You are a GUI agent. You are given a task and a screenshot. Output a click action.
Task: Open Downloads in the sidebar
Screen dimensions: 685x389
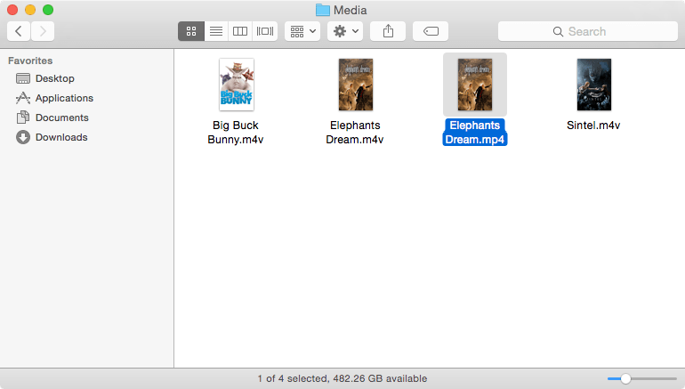(60, 137)
